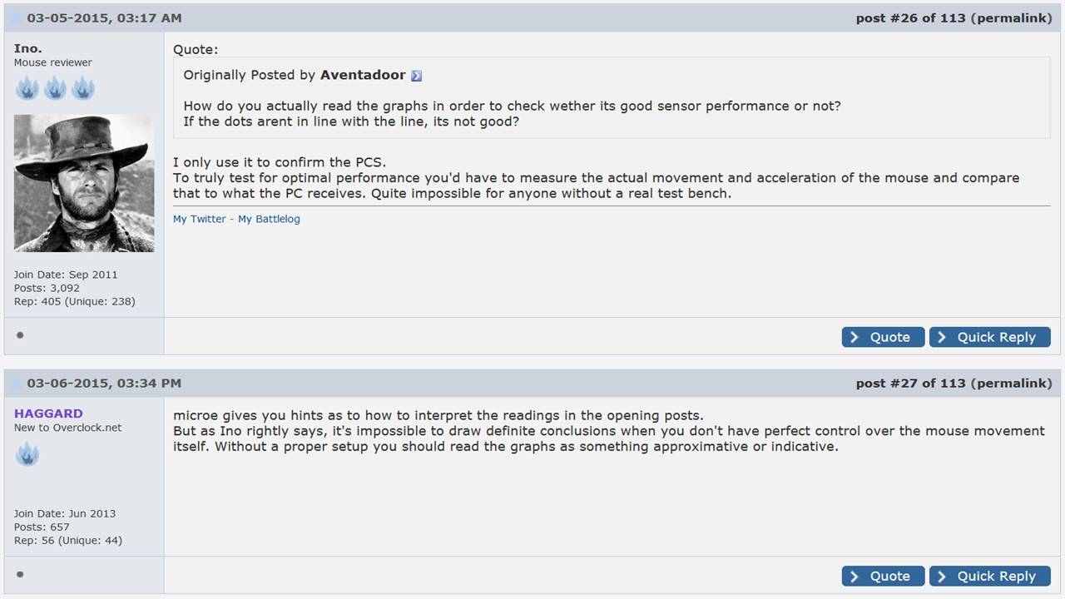
Task: Click the status dot below HAGGARD's profile info
Action: tap(20, 574)
